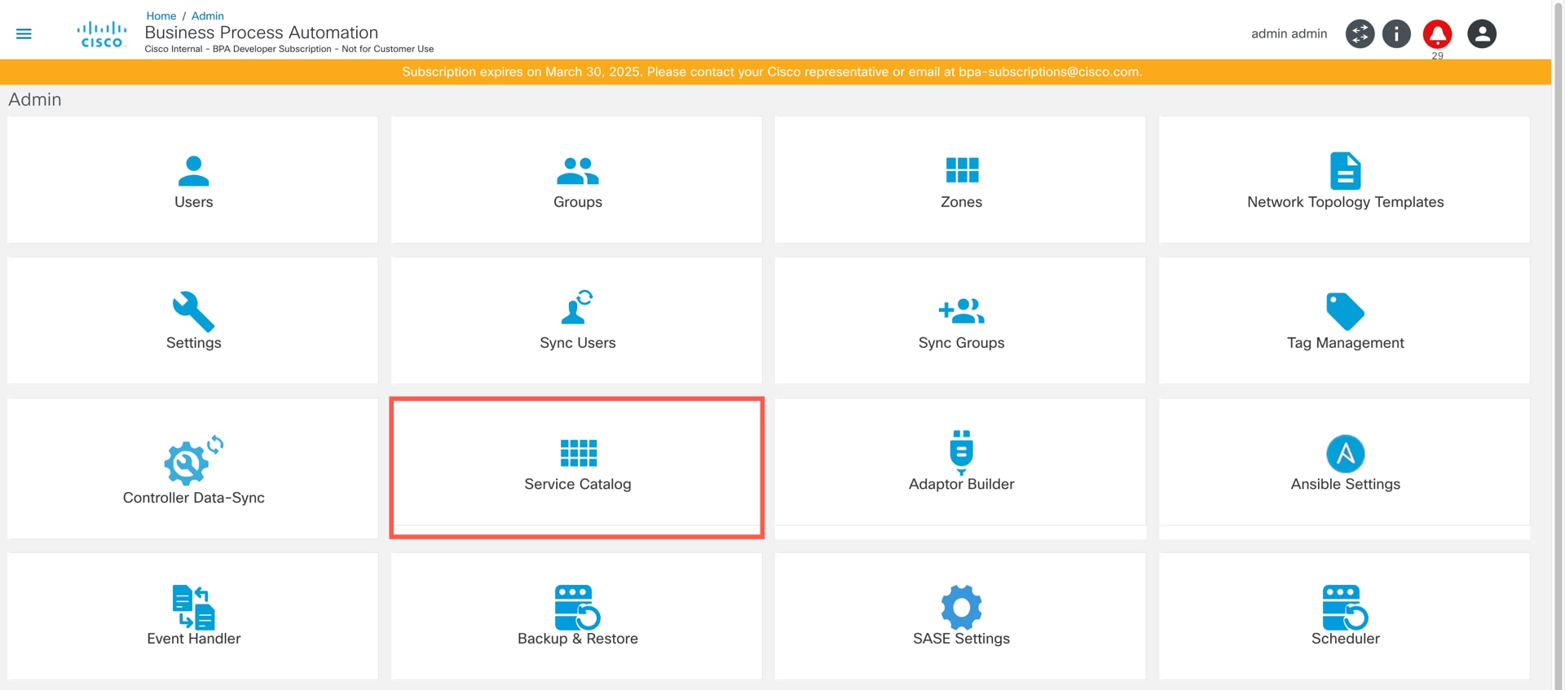This screenshot has height=690, width=1565.
Task: View notifications via the red bell icon
Action: point(1437,33)
